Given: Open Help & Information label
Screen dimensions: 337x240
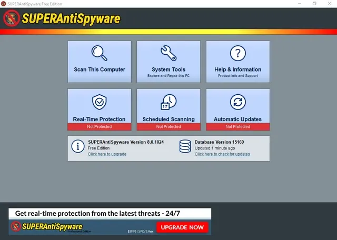Looking at the screenshot, I should [x=238, y=69].
